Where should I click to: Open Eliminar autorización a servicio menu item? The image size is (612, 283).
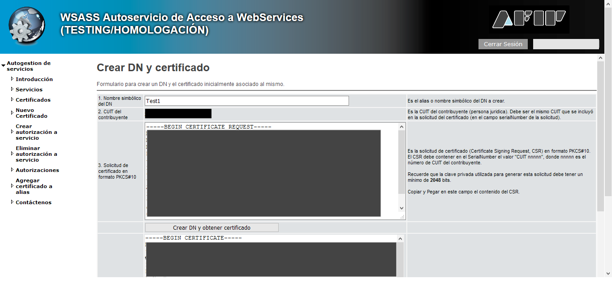36,154
